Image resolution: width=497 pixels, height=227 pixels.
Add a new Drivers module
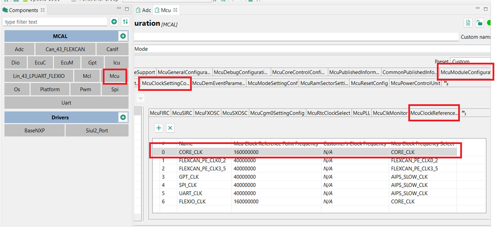coord(123,118)
